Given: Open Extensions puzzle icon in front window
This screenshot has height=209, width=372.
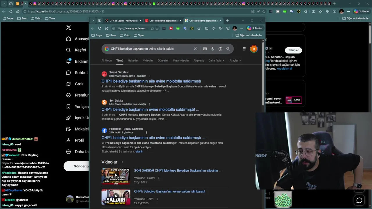Looking at the screenshot, I should coord(199,28).
